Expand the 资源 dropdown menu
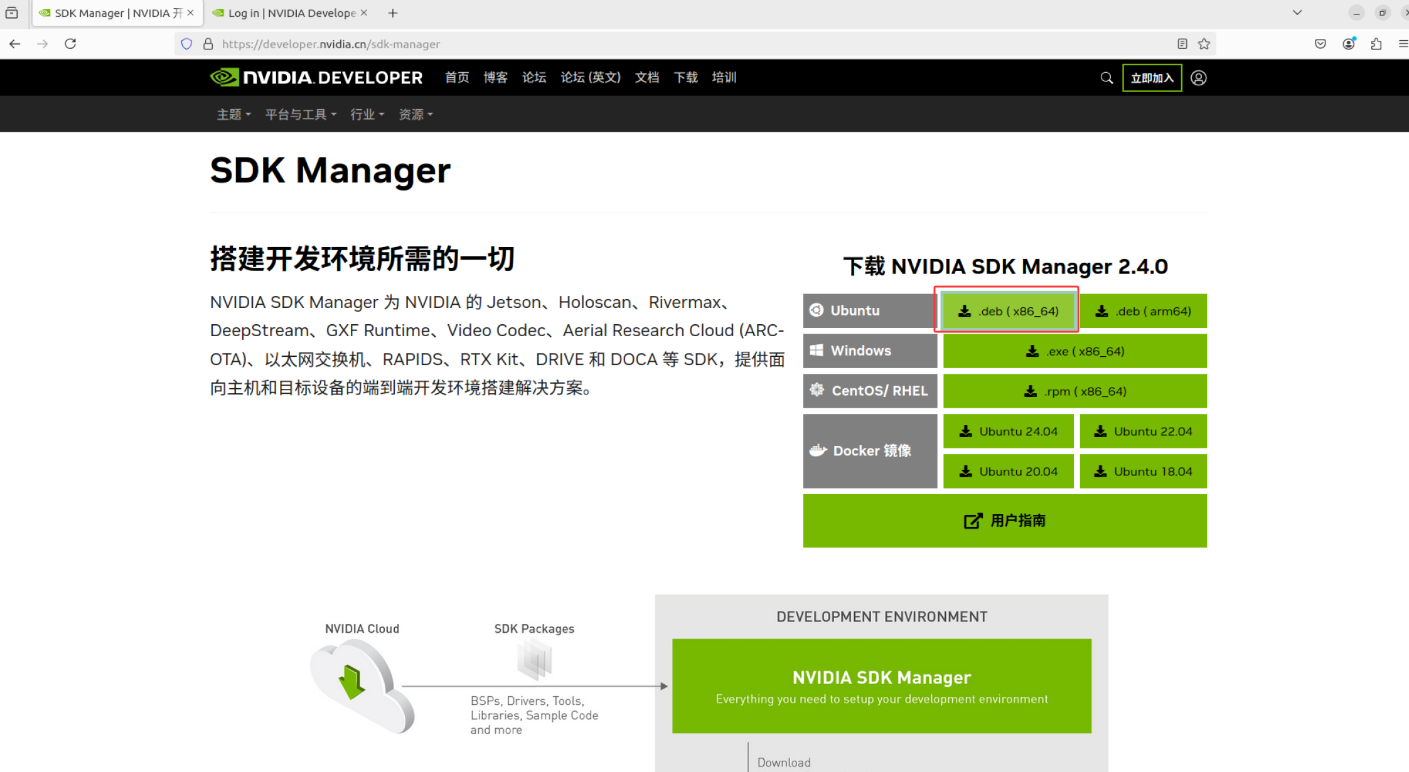This screenshot has width=1409, height=772. (x=415, y=114)
